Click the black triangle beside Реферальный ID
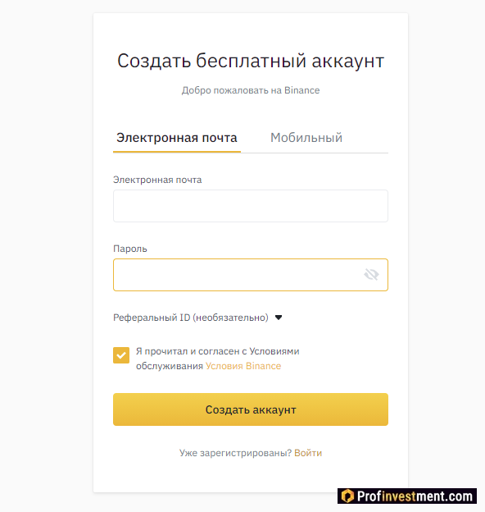 tap(279, 318)
